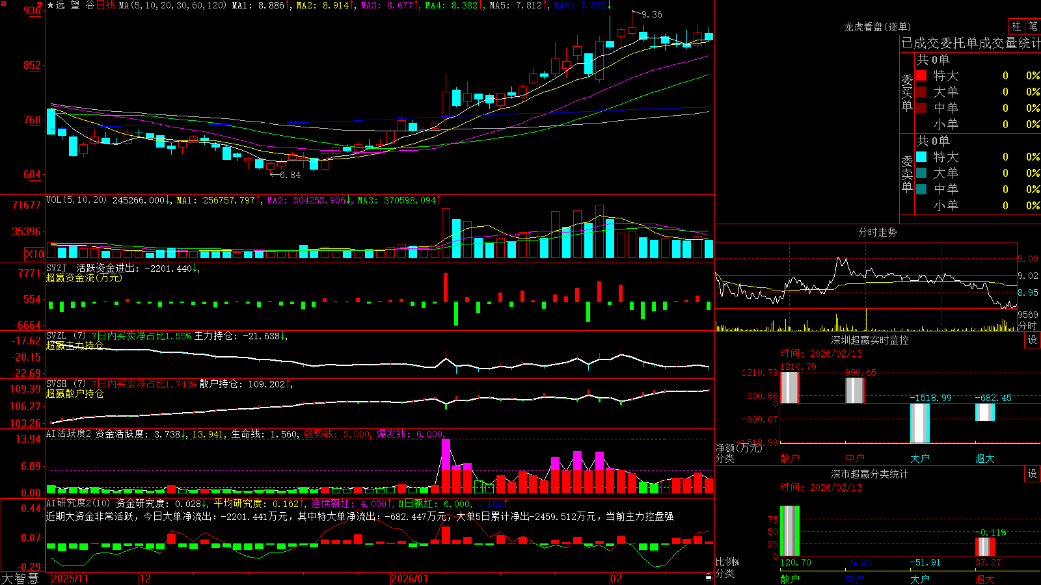
Task: Click the 超赢主力持仓 label
Action: 75,345
